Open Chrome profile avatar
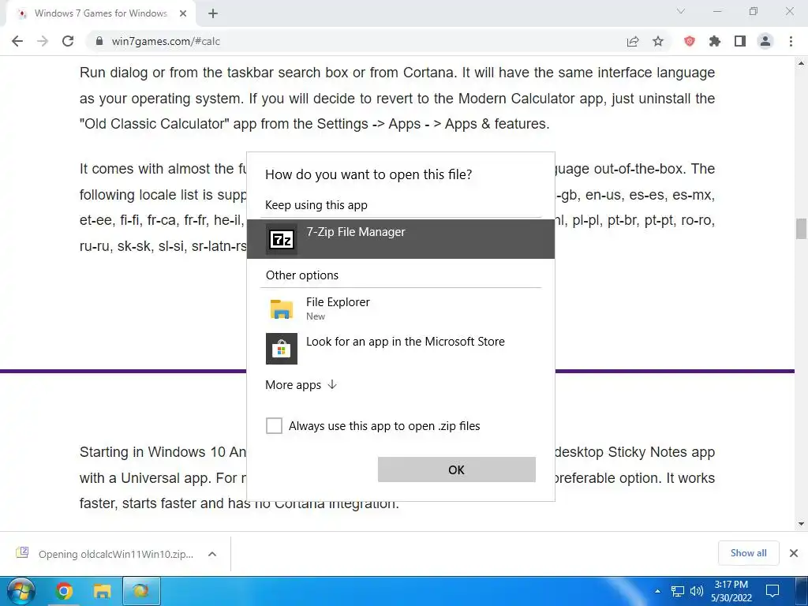808x606 pixels. 765,41
